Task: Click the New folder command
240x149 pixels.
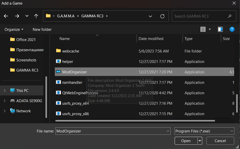Action: tap(42, 30)
